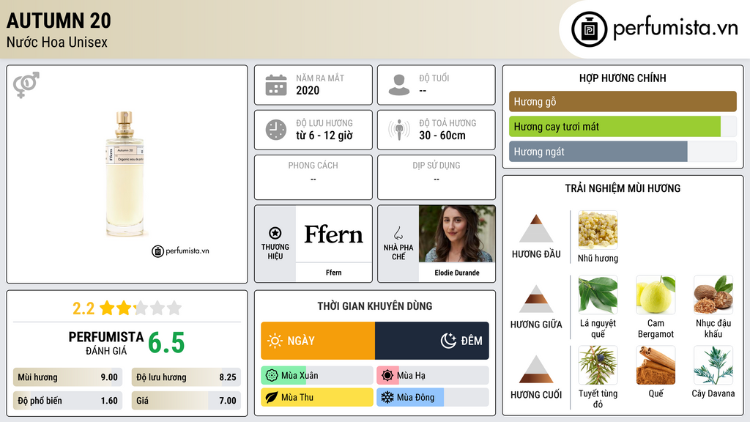This screenshot has width=750, height=422.
Task: Click the leaf icon for Mùa Thu
Action: tap(272, 397)
